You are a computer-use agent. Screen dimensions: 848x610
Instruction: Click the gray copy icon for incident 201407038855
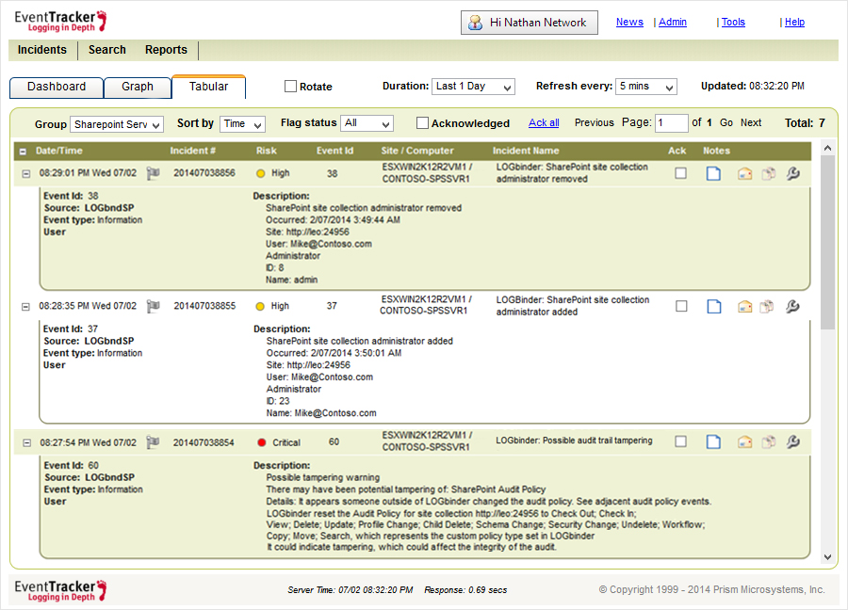pos(767,307)
